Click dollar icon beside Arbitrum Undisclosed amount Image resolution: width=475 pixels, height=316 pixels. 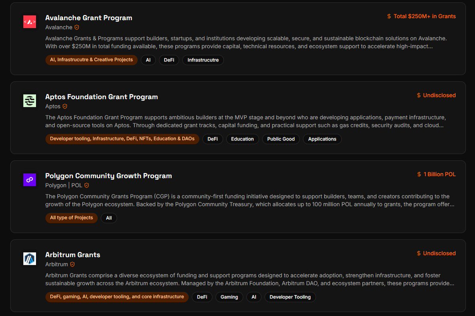[x=419, y=253]
